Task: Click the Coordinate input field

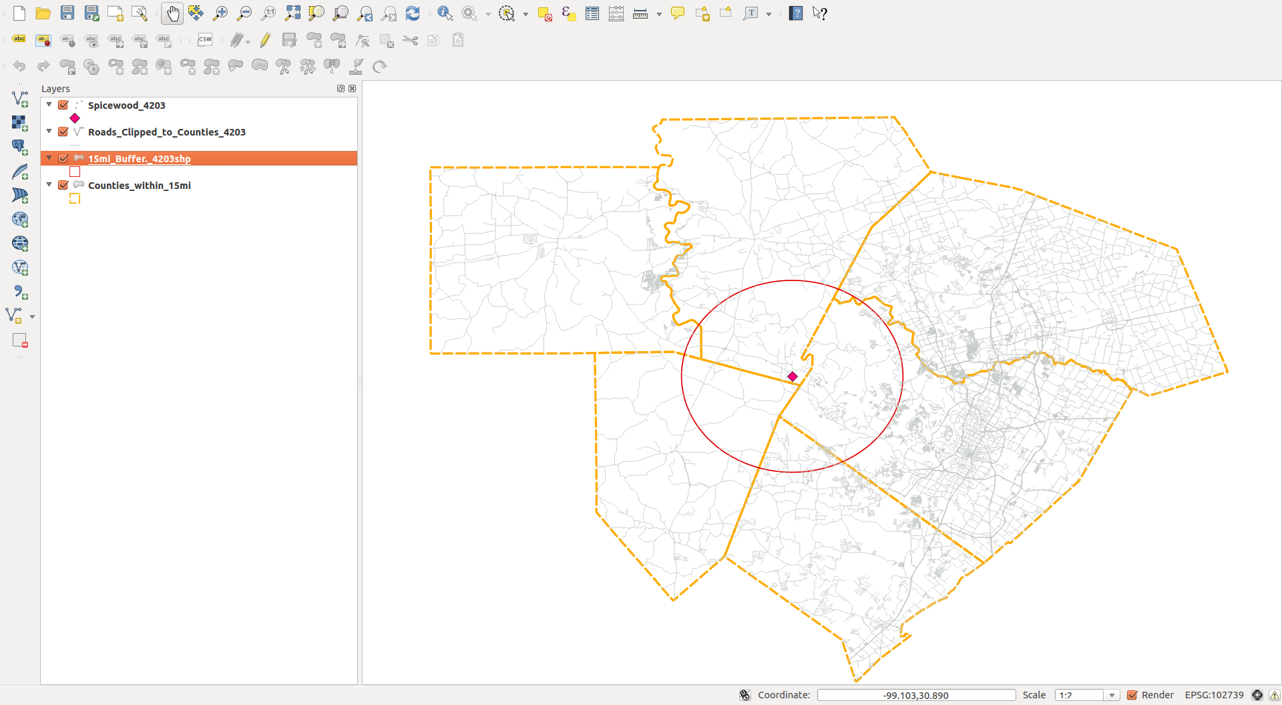Action: 916,695
